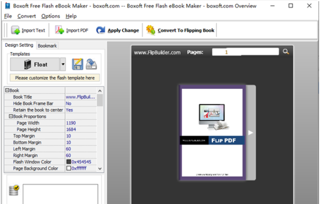Screen dimensions: 320x204
Task: Click the property list scroll down arrow
Action: (x=100, y=169)
